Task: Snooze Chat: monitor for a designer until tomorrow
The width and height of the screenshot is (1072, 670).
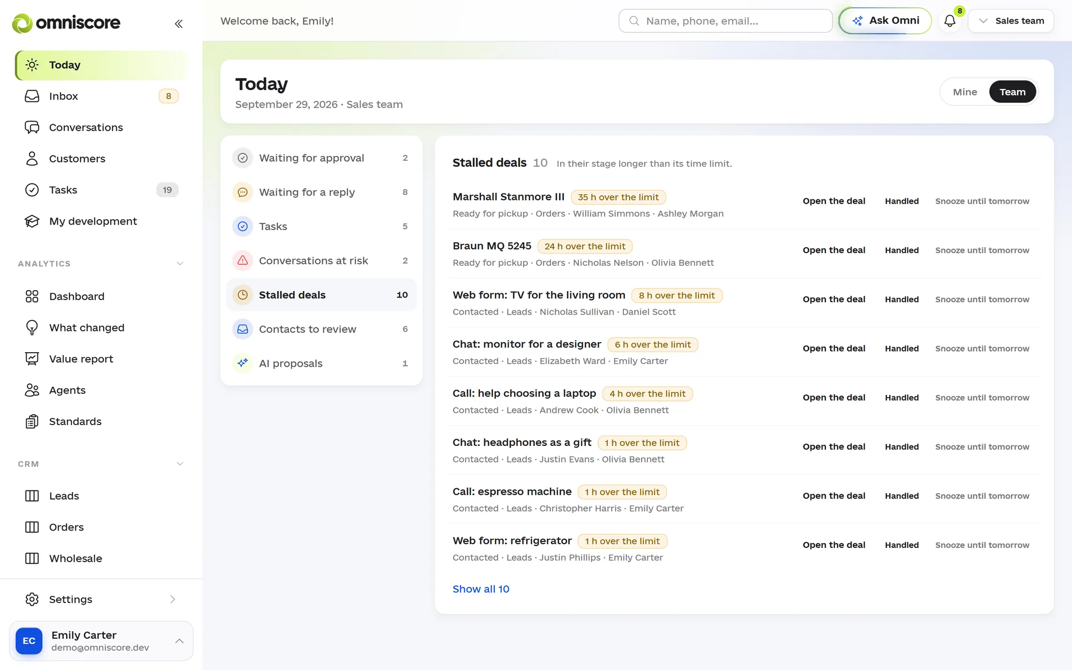Action: 982,348
